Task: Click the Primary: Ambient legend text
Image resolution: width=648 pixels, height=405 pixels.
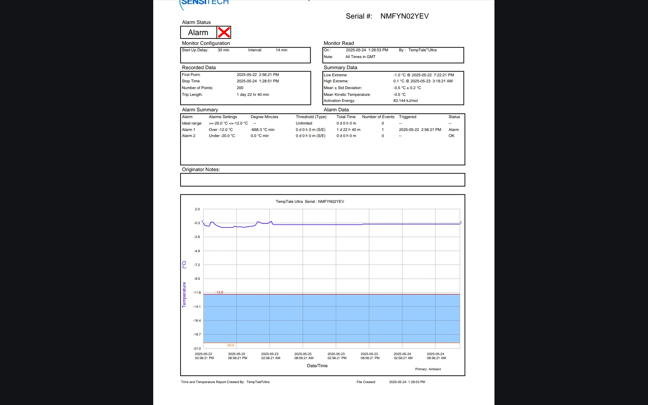Action: point(428,369)
